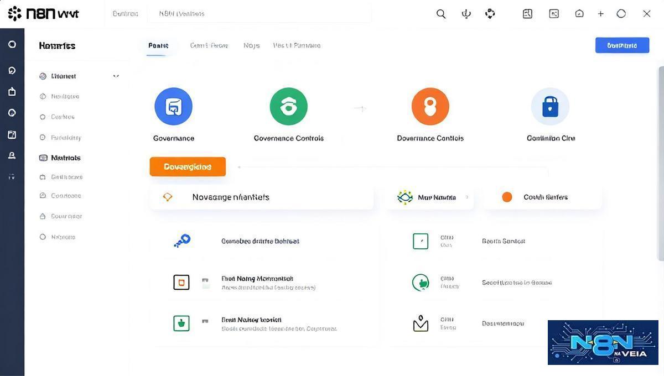Switch to the Nojs tab
The width and height of the screenshot is (664, 376).
251,45
